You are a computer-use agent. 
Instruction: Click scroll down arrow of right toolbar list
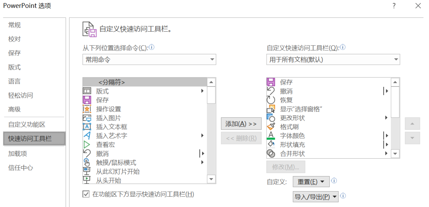(395, 154)
